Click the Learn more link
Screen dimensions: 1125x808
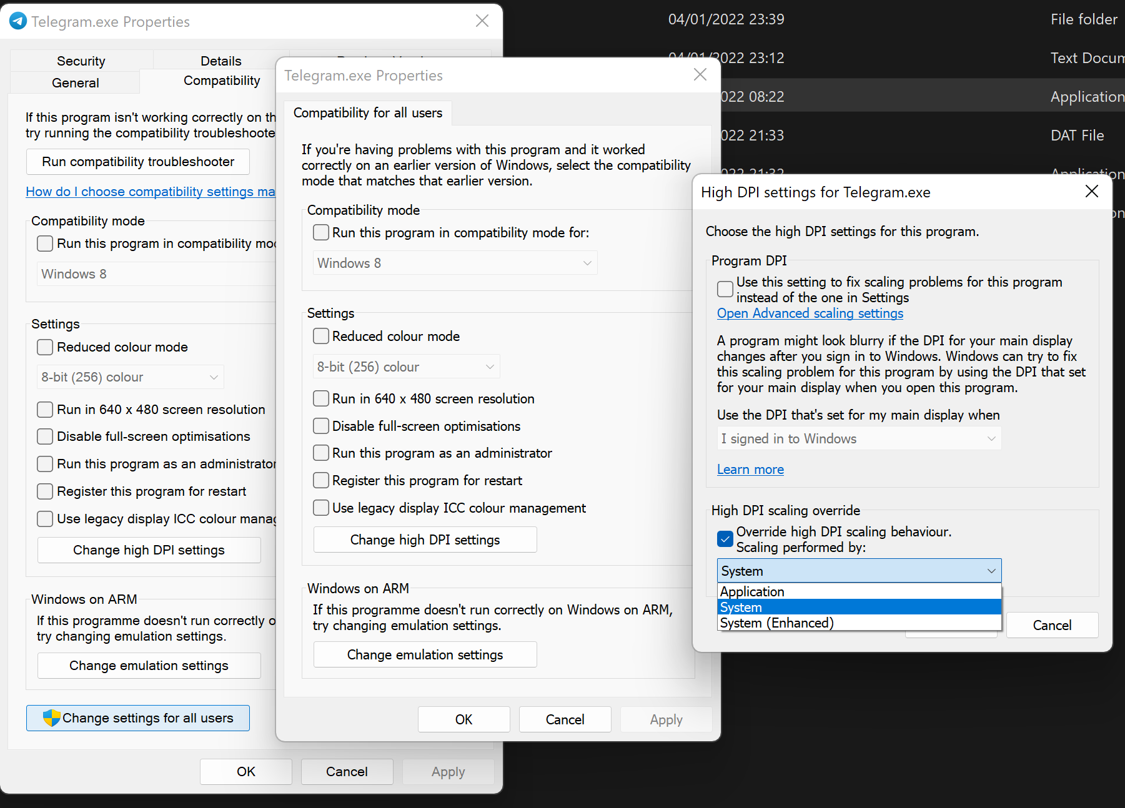click(x=750, y=469)
